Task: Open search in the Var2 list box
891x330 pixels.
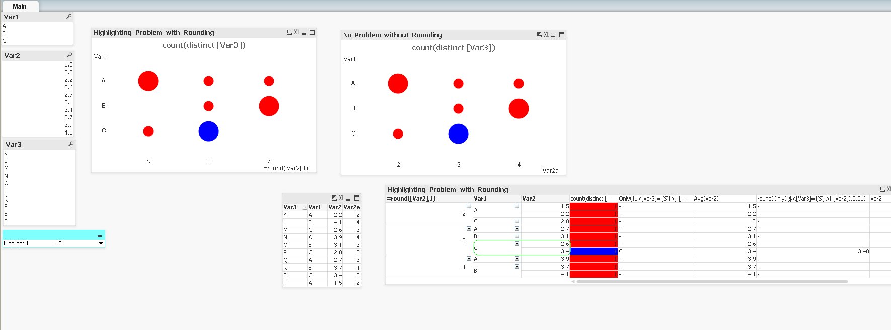Action: tap(69, 55)
